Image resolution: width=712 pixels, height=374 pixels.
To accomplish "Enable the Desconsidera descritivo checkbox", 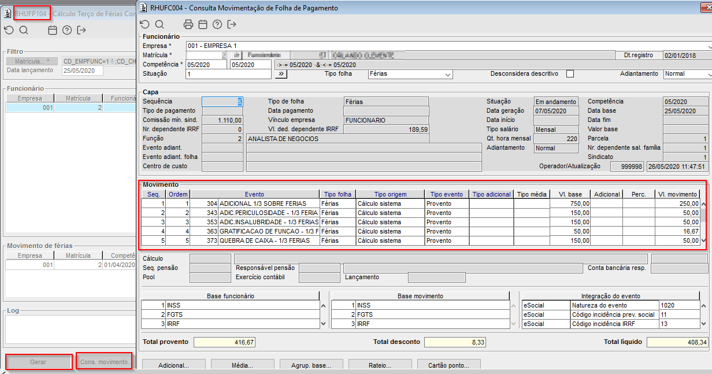I will [x=570, y=74].
